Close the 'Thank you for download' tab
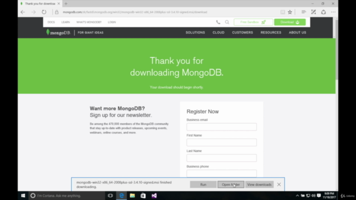Viewport: 356px width, 200px height. pos(58,4)
